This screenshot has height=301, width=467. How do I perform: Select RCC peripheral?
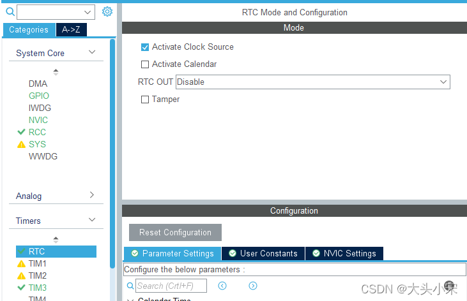coord(37,132)
